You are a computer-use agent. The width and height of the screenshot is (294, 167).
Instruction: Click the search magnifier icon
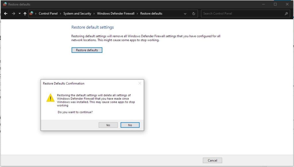point(286,13)
